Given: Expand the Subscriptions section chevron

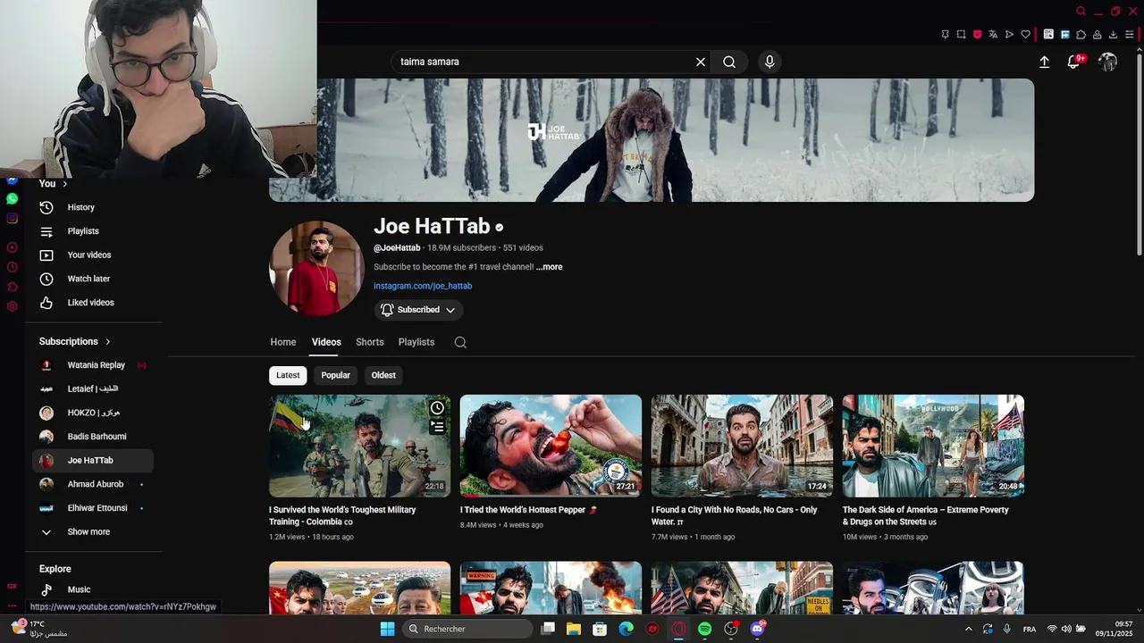Looking at the screenshot, I should click(x=108, y=341).
